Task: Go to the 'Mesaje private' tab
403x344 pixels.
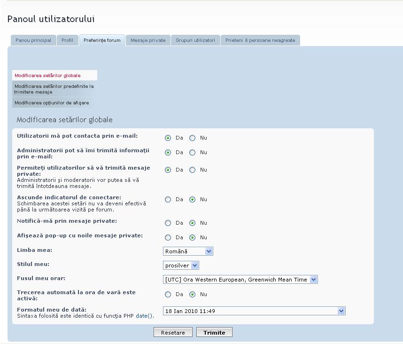Action: (x=148, y=40)
